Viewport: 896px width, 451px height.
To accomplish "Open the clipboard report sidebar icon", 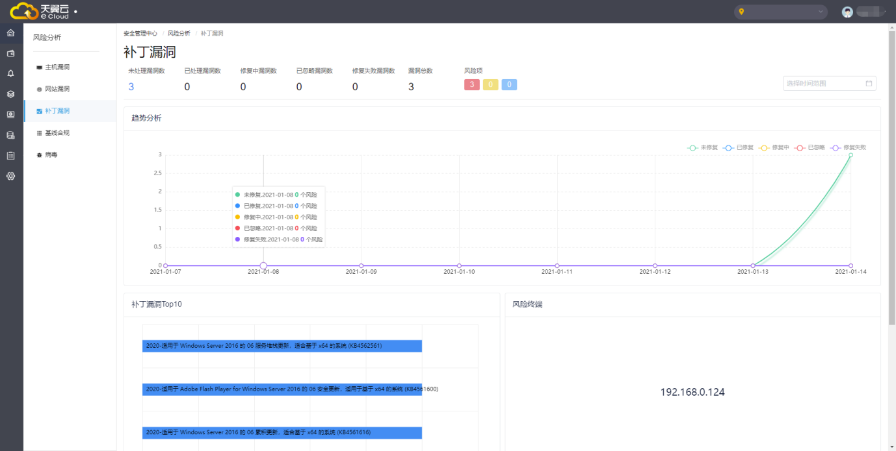I will tap(10, 156).
